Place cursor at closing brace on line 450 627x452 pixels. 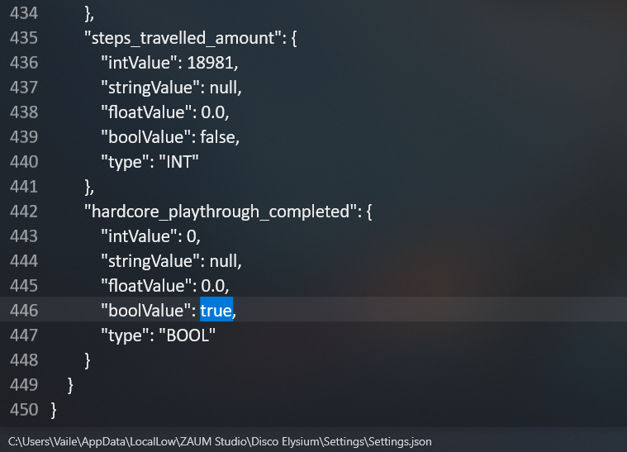tap(55, 410)
